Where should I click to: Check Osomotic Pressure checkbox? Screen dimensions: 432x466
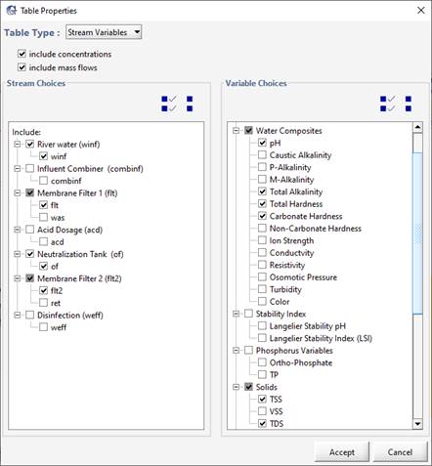(x=262, y=277)
